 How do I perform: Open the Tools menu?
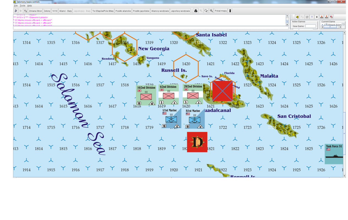click(x=23, y=5)
